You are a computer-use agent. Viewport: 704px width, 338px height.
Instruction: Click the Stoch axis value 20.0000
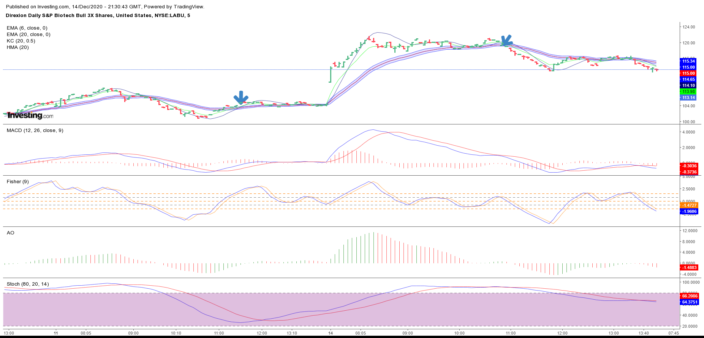(690, 326)
